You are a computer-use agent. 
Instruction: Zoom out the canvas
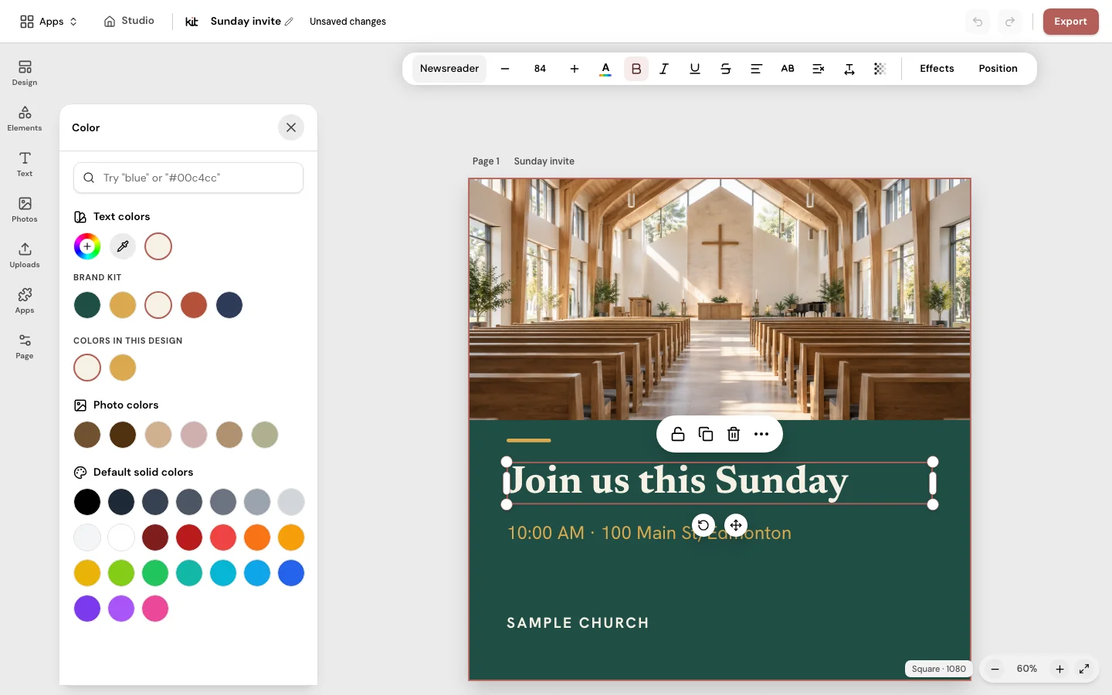(995, 669)
